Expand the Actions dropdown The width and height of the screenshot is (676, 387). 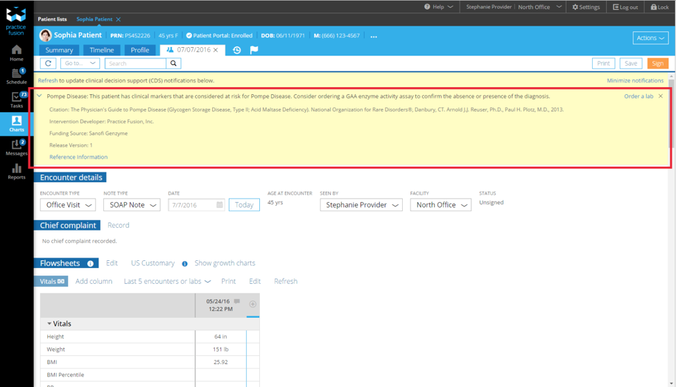650,38
